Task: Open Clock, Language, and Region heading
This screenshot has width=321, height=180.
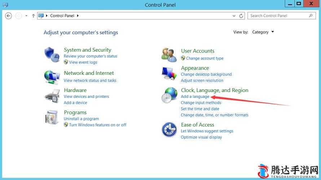Action: (215, 90)
